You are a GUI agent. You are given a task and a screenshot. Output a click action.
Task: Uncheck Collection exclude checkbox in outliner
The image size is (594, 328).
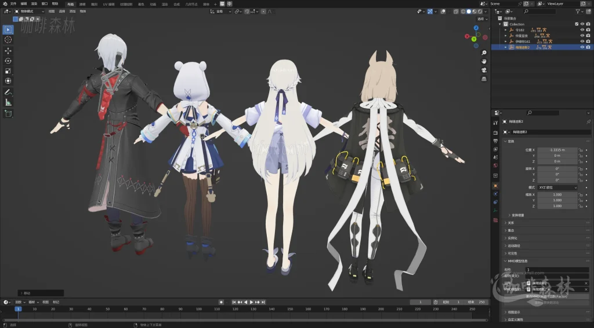[577, 24]
